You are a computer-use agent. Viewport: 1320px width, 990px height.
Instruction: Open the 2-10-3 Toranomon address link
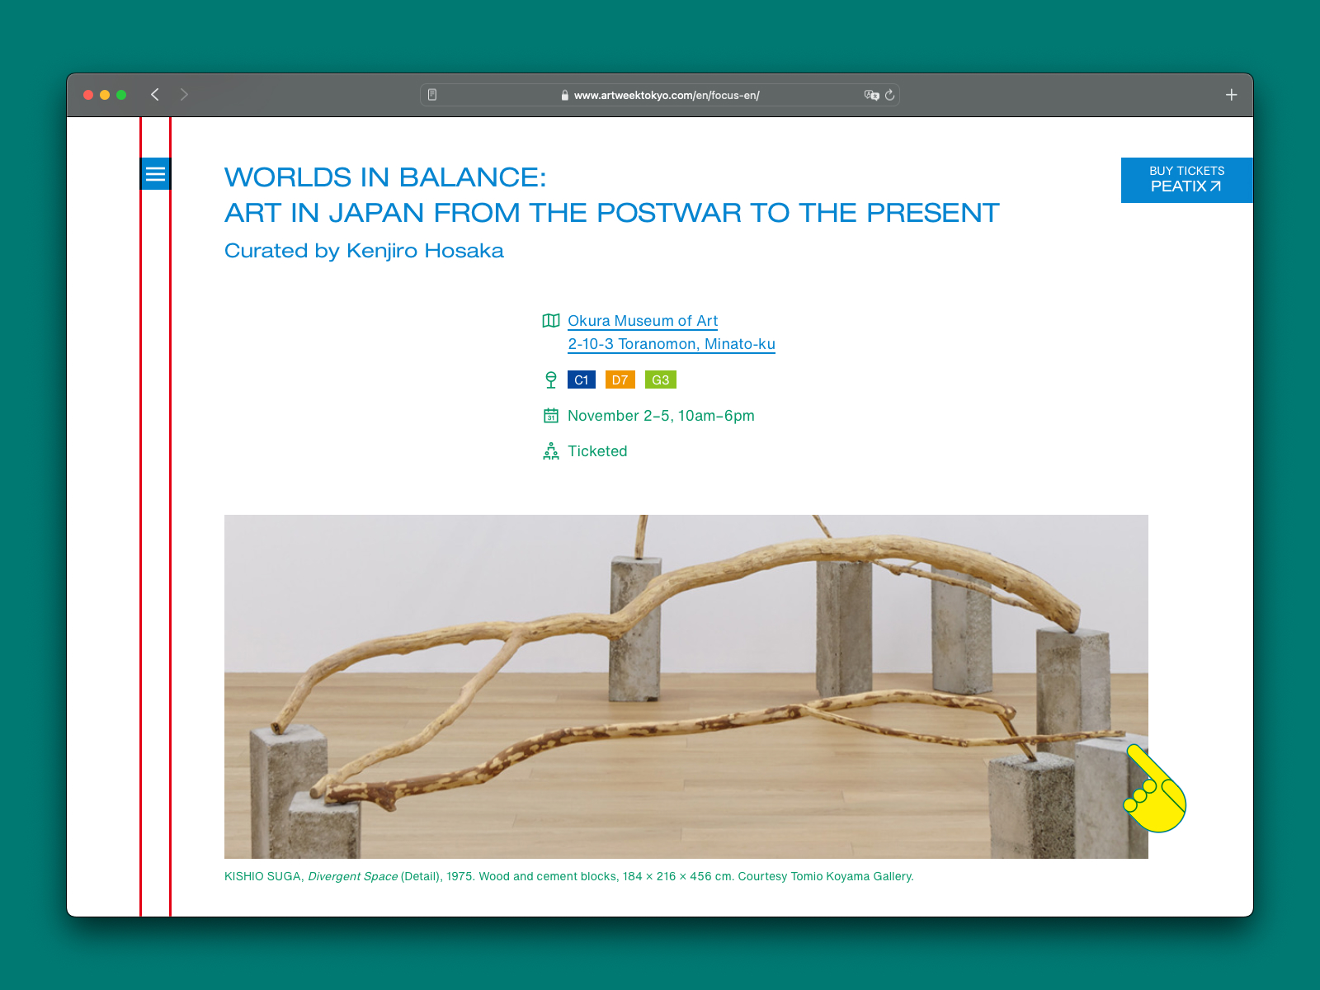(x=671, y=344)
